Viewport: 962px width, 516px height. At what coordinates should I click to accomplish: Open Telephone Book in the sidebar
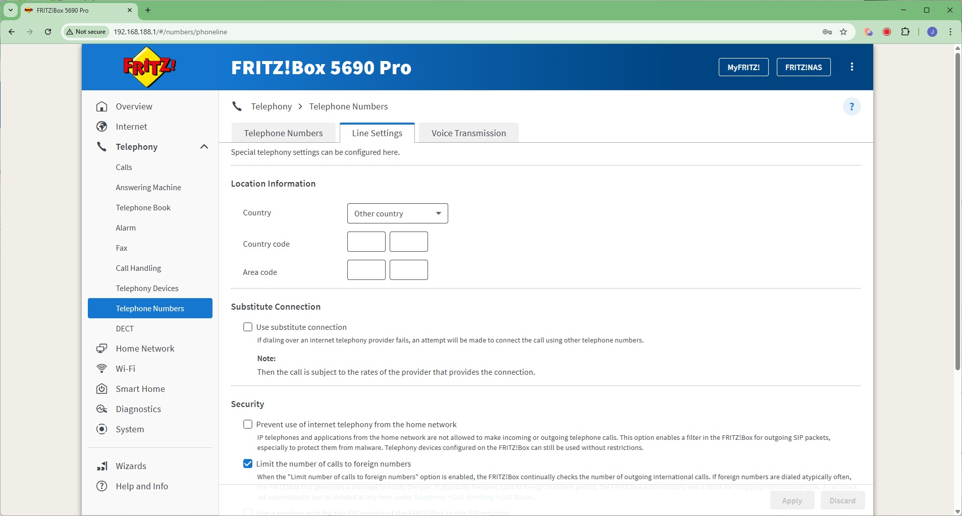pyautogui.click(x=143, y=207)
